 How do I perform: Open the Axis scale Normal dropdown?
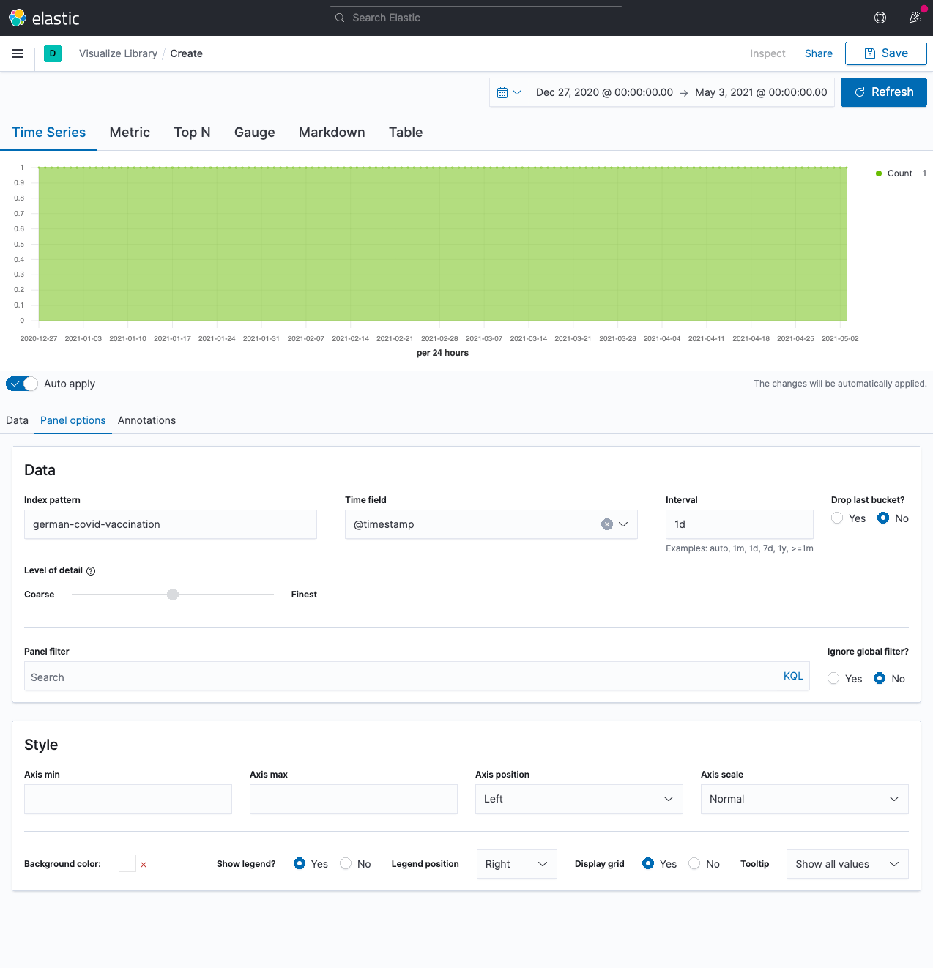click(x=804, y=799)
